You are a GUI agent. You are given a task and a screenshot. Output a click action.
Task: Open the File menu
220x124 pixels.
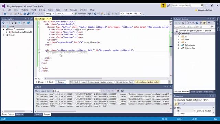3,10
